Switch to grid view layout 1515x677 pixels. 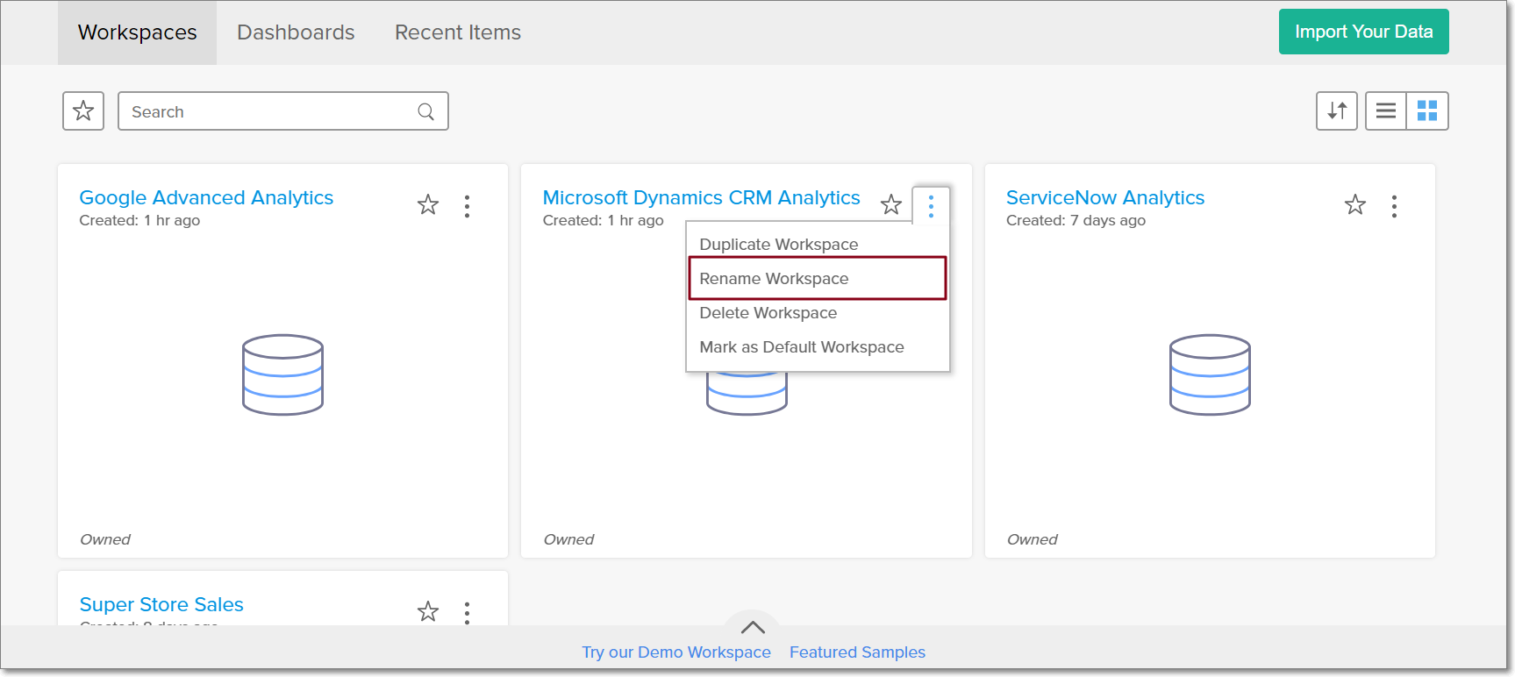point(1427,111)
